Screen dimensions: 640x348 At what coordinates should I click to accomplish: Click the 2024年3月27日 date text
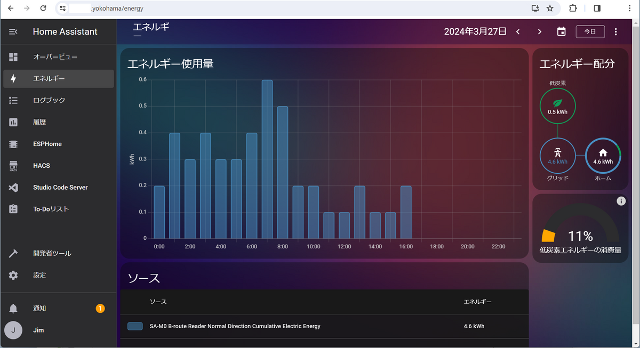pyautogui.click(x=475, y=31)
